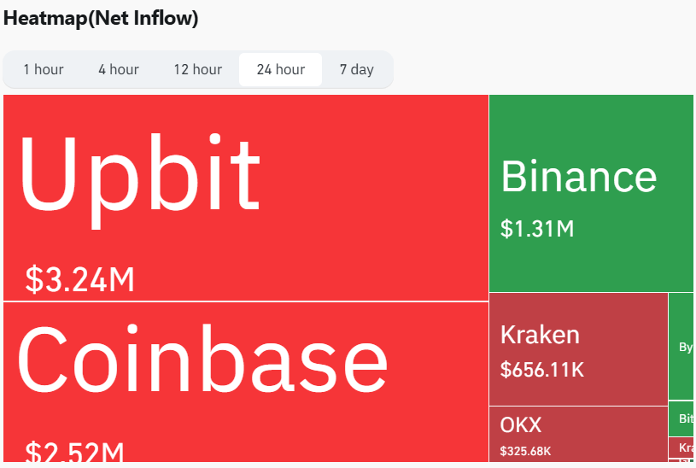
Task: Click the Binance name in the green tile
Action: pos(579,176)
